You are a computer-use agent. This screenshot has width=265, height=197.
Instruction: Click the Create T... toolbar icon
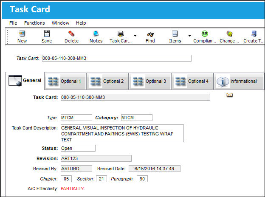tap(254, 34)
